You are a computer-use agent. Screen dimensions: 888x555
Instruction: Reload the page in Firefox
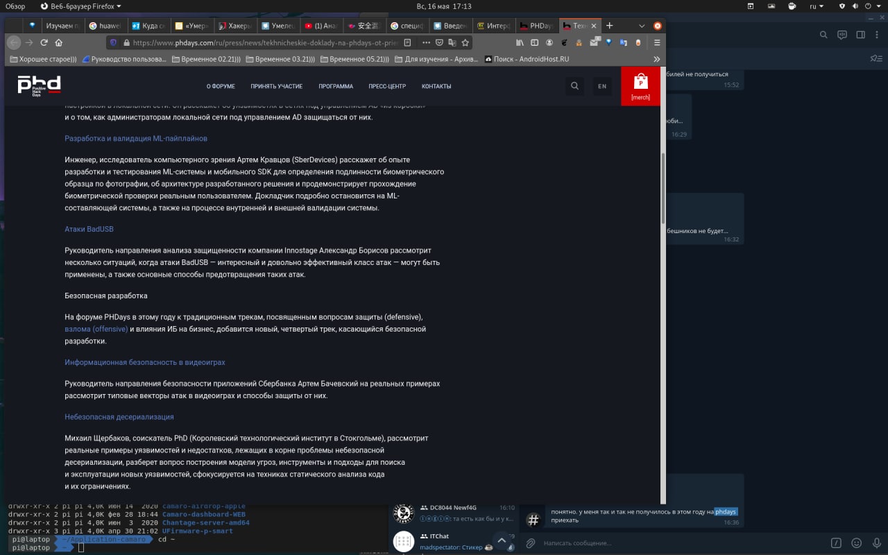pos(44,42)
